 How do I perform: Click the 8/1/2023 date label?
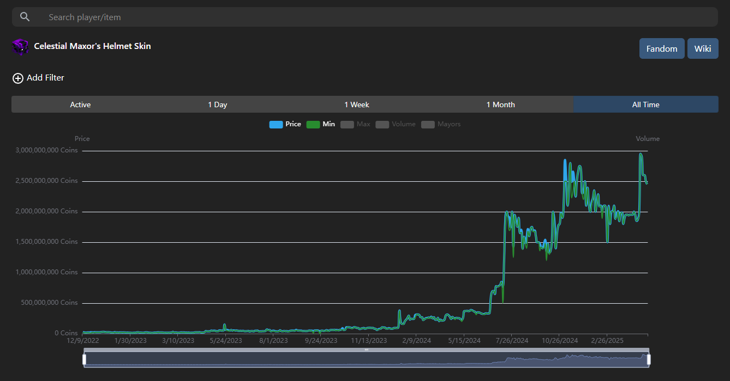273,341
